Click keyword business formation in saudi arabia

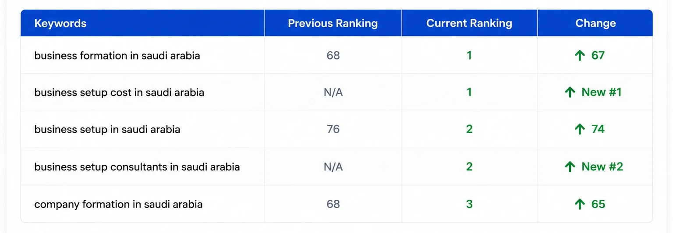[117, 56]
